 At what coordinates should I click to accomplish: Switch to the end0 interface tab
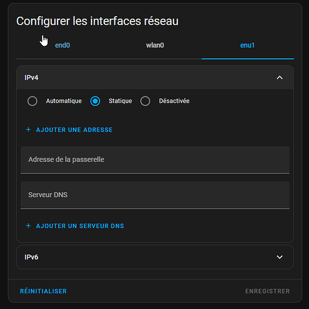(62, 45)
